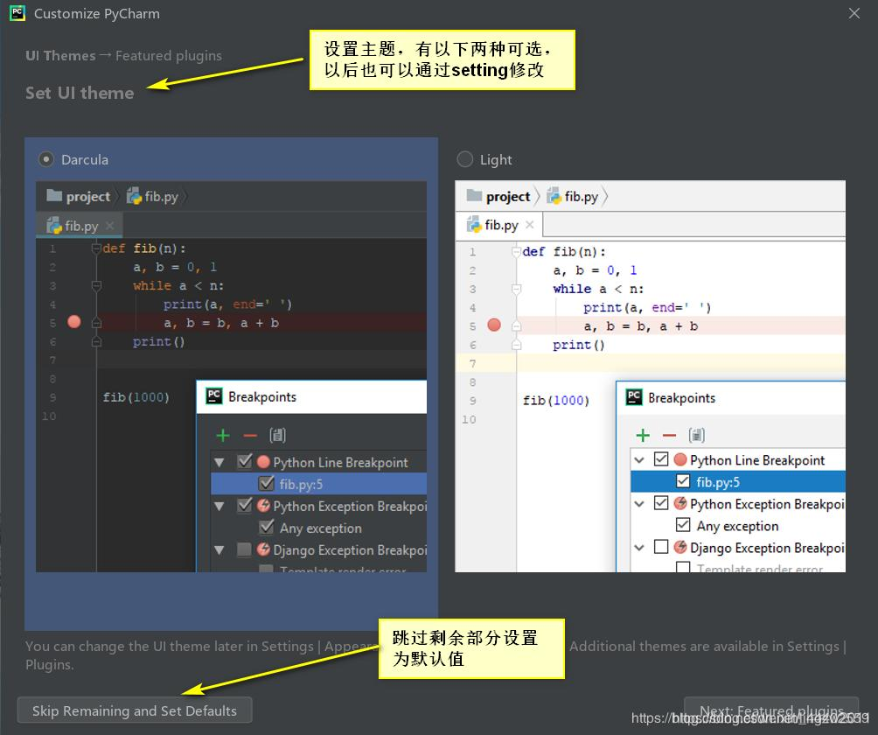
Task: Click red line breakpoint icon in Darcula tree
Action: [263, 462]
